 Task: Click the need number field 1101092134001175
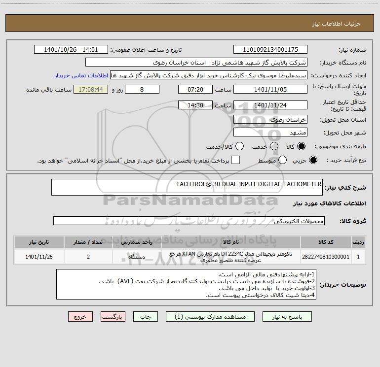pos(270,50)
